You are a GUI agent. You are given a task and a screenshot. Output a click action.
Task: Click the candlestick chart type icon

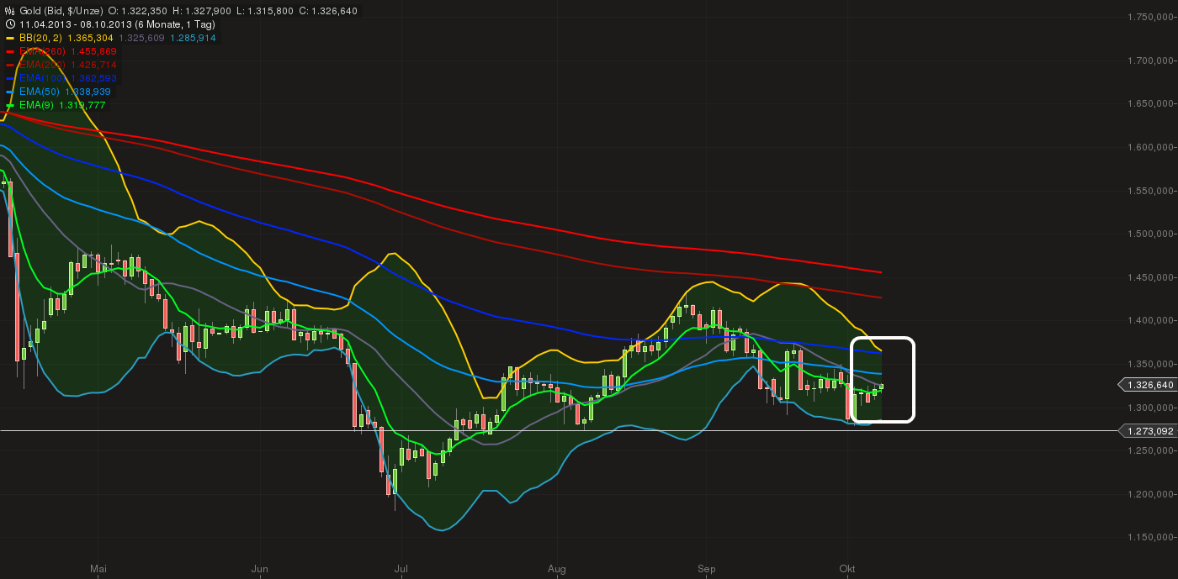pyautogui.click(x=9, y=11)
